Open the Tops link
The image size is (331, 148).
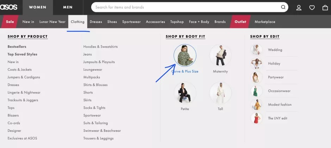pyautogui.click(x=11, y=108)
